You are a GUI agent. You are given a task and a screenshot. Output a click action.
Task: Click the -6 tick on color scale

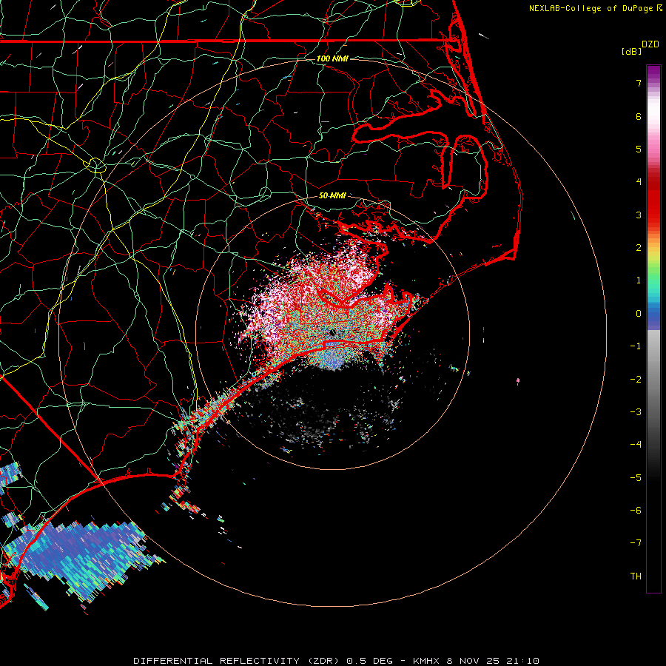636,511
